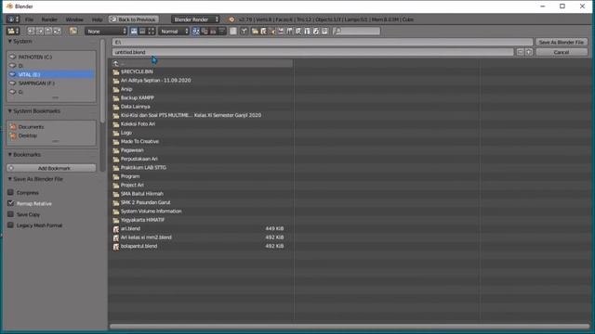The width and height of the screenshot is (595, 334).
Task: Toggle the backup .blend files filter
Action: [272, 31]
